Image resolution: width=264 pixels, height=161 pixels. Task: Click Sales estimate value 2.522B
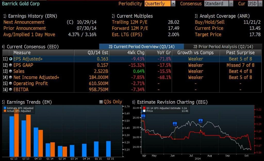101,71
